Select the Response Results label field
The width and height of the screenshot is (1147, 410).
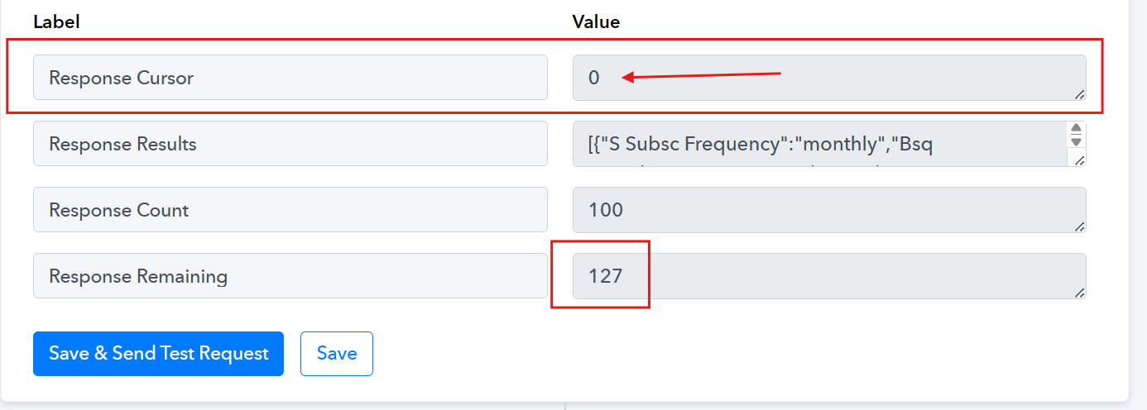pos(290,144)
